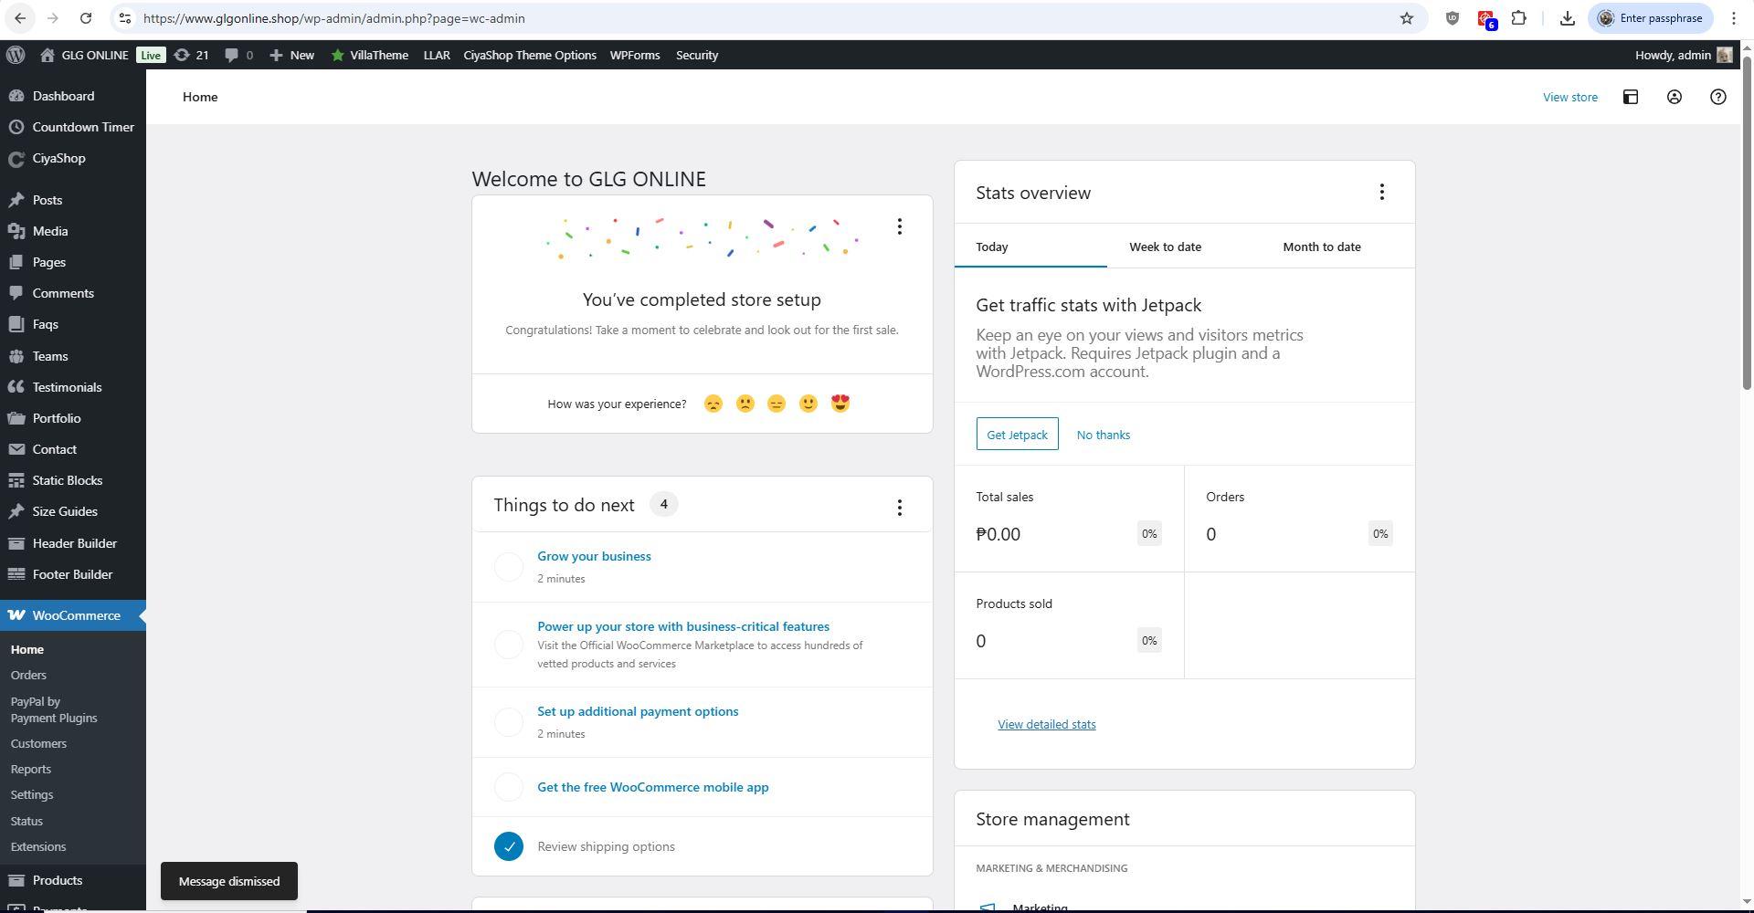This screenshot has height=913, width=1754.
Task: Open Media library in the sidebar
Action: (x=50, y=231)
